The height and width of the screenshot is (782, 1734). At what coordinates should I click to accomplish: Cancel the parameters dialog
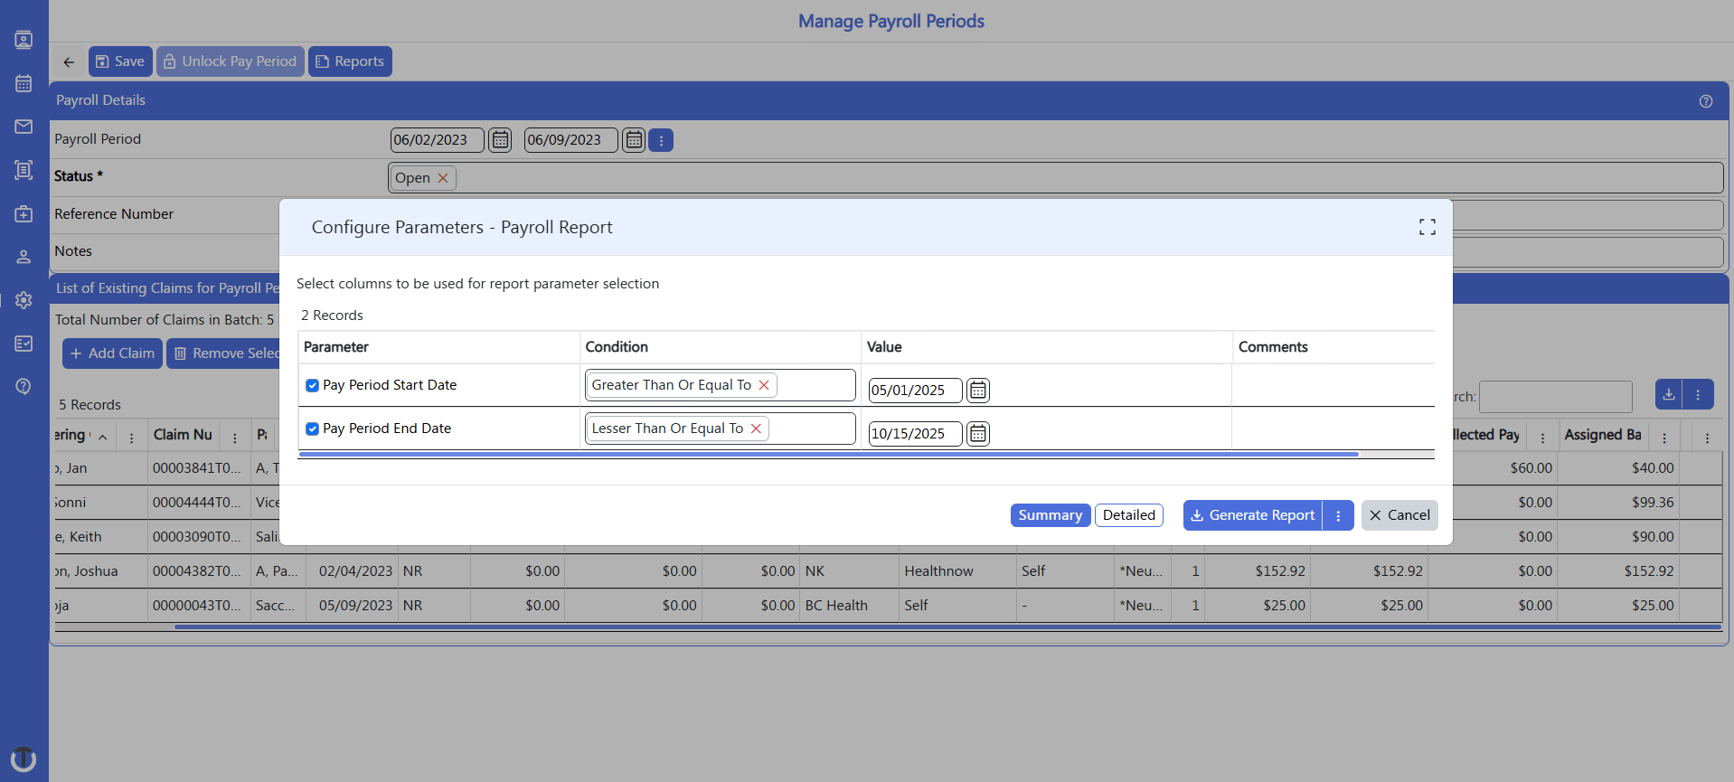1399,515
